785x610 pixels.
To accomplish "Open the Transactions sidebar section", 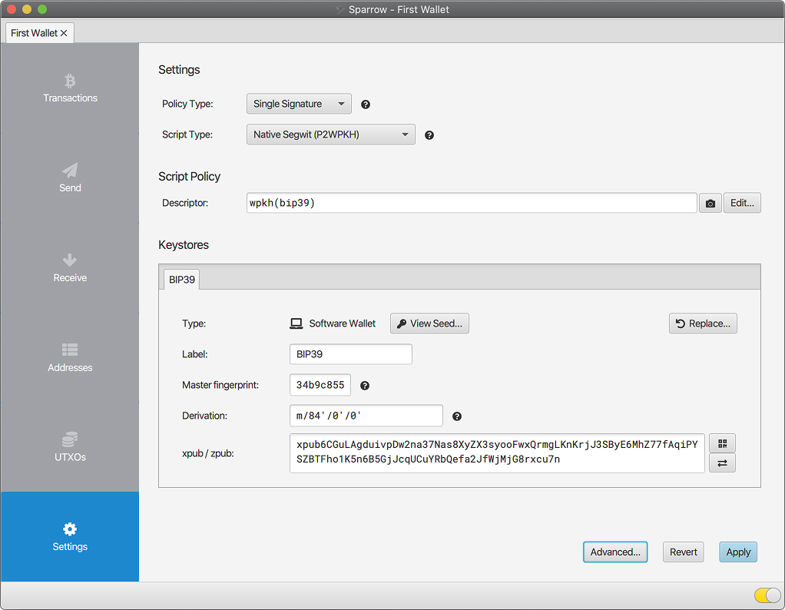I will click(x=70, y=88).
